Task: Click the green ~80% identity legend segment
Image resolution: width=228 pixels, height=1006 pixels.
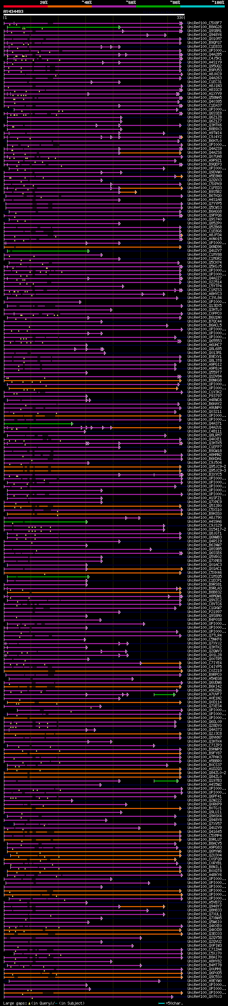Action: coord(158,6)
